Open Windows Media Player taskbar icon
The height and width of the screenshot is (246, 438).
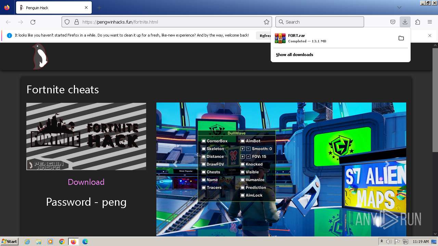[x=50, y=242]
